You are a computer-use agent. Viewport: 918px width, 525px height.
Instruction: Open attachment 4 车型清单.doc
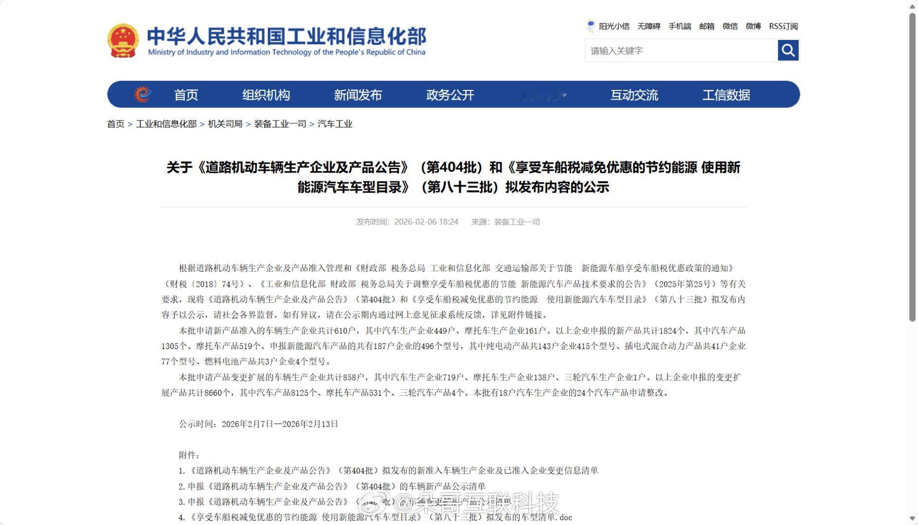pyautogui.click(x=375, y=517)
